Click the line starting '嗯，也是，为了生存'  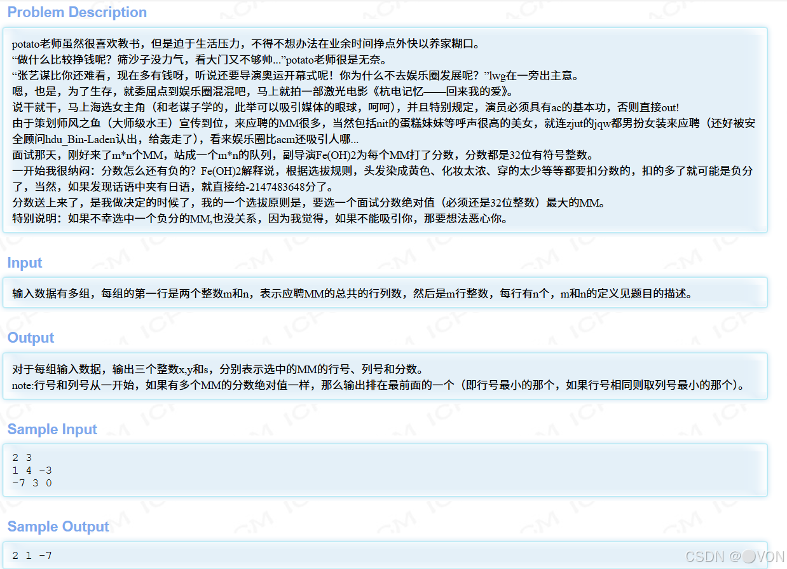[x=263, y=92]
